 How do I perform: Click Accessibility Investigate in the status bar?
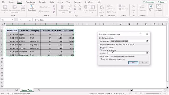coord(21,94)
